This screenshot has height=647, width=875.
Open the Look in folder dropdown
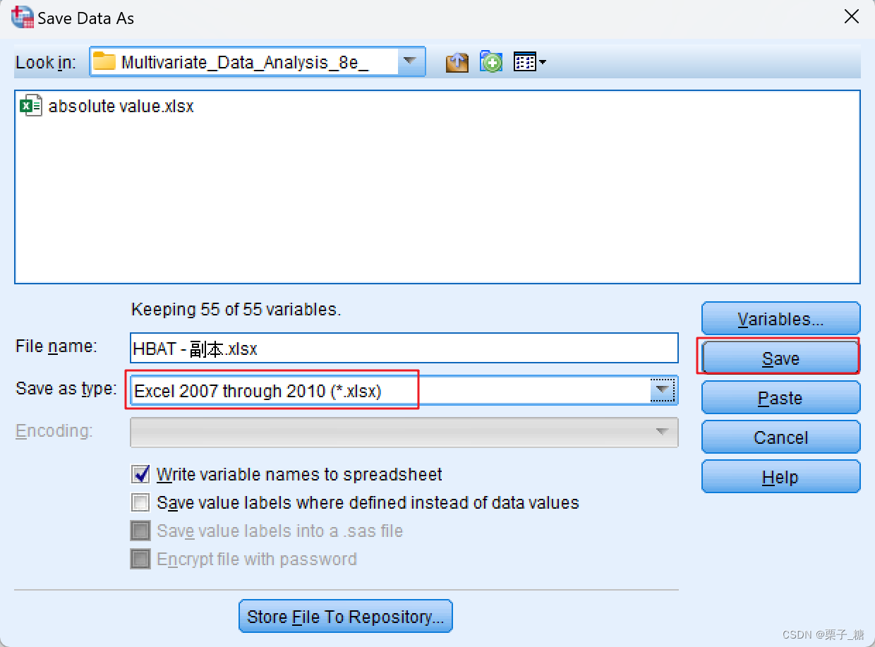click(409, 62)
